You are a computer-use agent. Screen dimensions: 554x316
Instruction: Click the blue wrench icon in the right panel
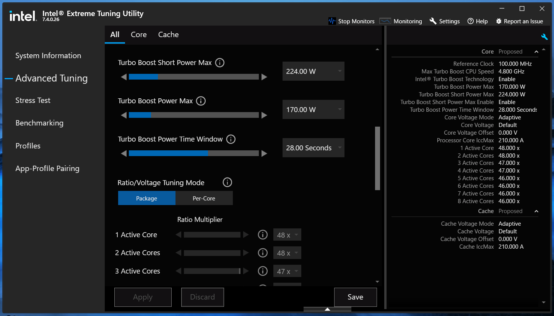pyautogui.click(x=544, y=37)
